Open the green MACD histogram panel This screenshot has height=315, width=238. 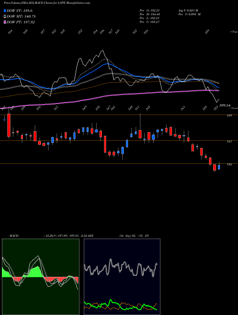coord(40,277)
